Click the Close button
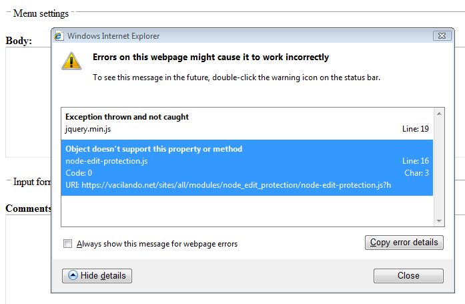 point(408,276)
